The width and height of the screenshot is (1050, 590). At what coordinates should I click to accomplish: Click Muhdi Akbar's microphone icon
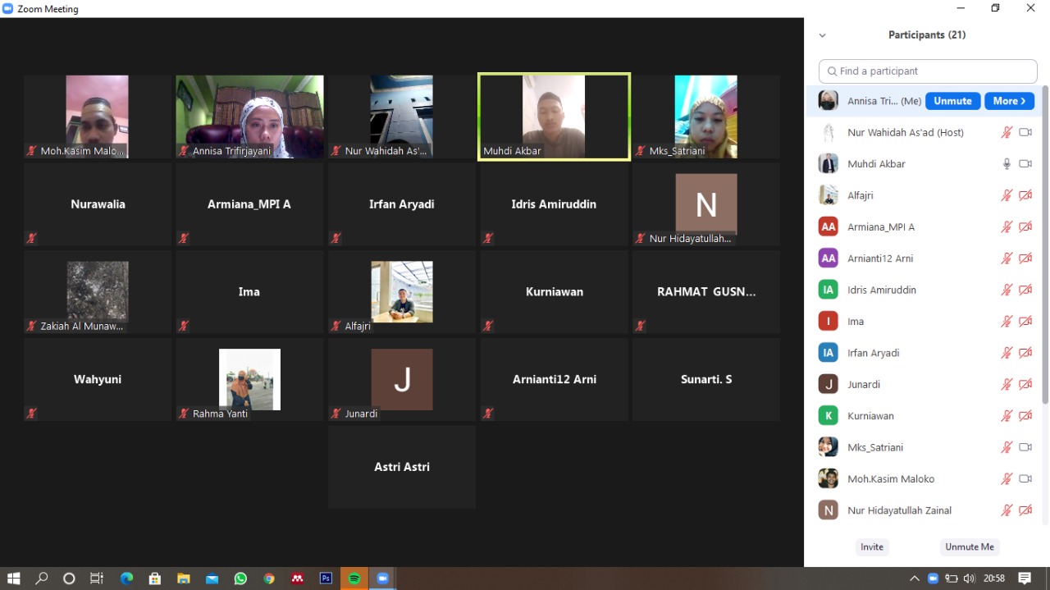point(1007,164)
